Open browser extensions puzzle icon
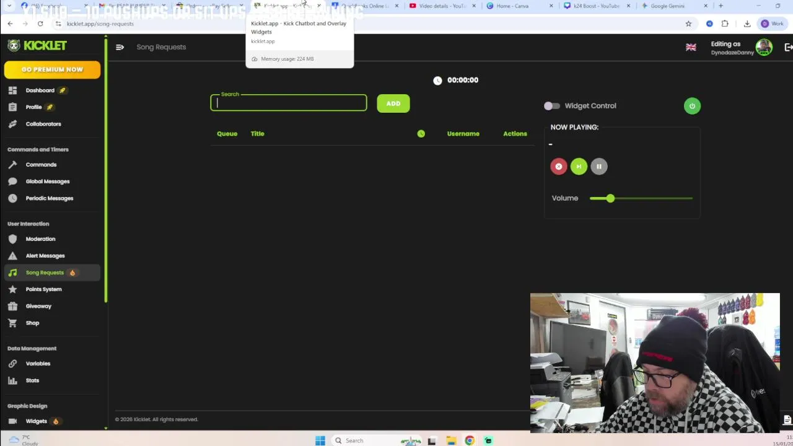793x446 pixels. [725, 24]
